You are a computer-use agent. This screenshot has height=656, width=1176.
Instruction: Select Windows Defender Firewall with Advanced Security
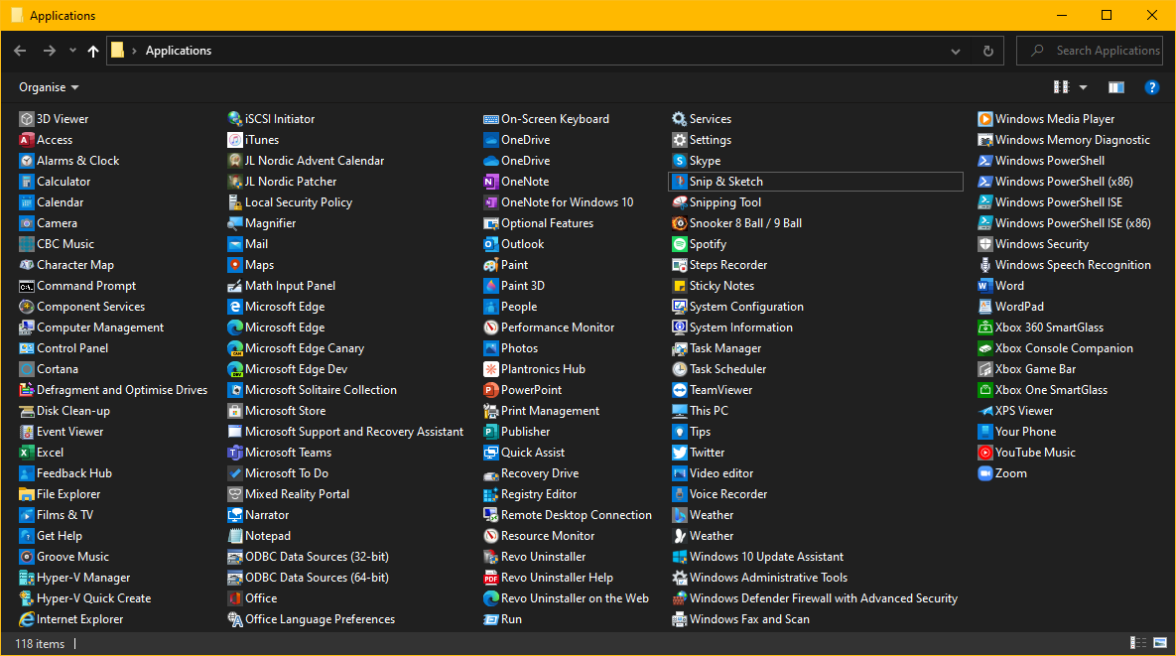(815, 598)
